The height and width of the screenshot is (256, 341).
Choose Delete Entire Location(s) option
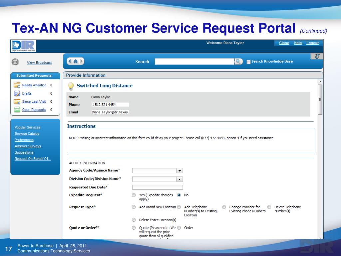134,220
